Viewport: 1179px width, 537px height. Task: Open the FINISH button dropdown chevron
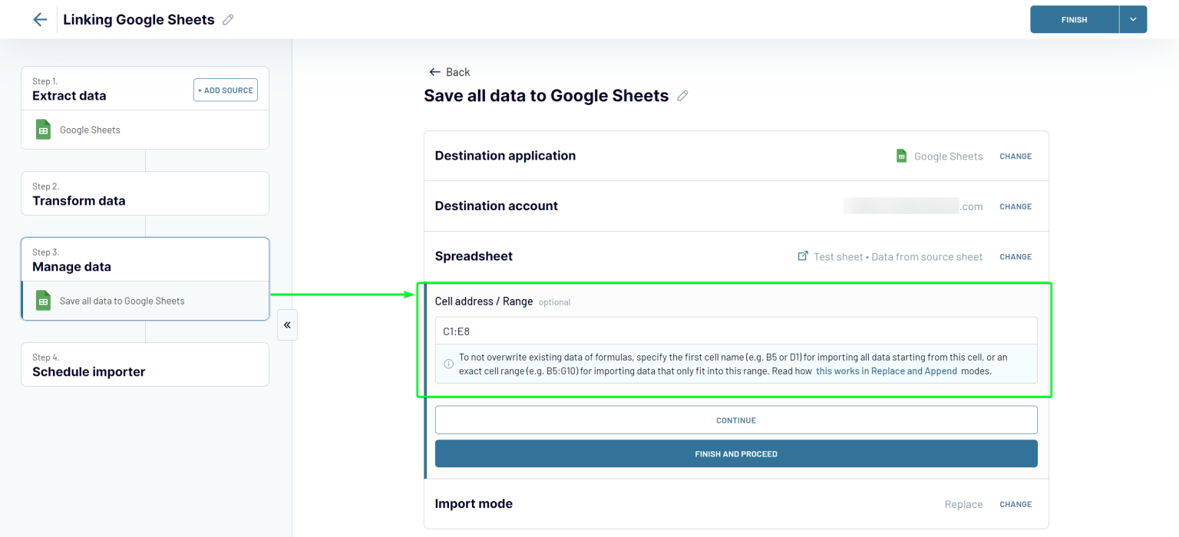[1133, 19]
